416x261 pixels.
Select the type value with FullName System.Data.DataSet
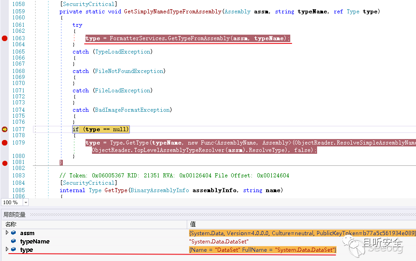pyautogui.click(x=263, y=250)
